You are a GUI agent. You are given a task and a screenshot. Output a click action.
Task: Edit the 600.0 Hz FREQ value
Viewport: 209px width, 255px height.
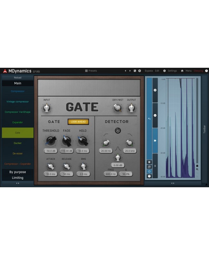[x=111, y=174]
